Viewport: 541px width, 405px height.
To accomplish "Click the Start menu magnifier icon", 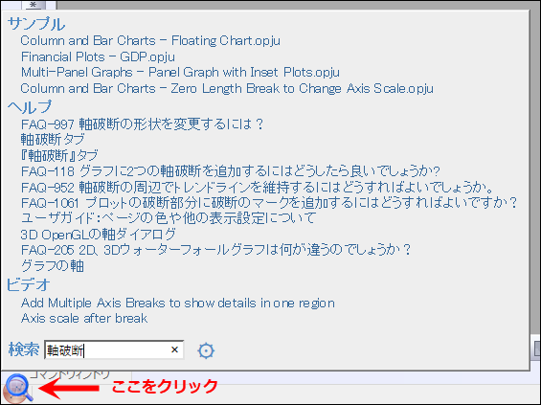I will [x=18, y=389].
